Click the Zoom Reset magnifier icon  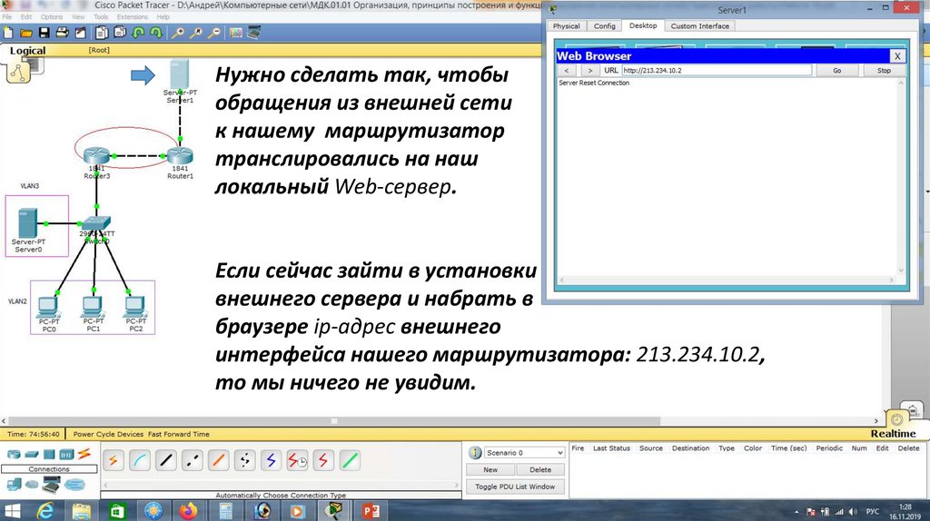coord(196,34)
